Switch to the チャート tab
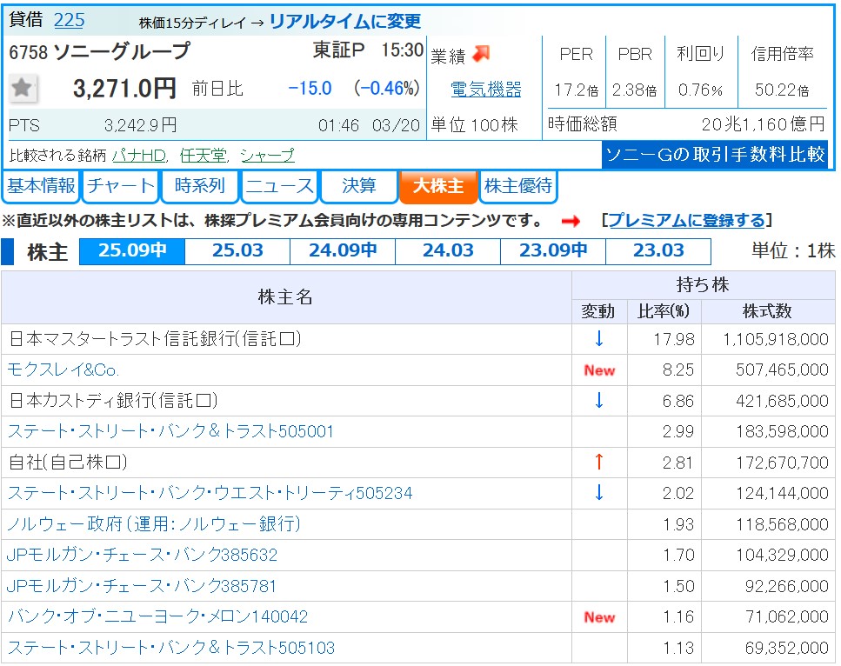 tap(121, 186)
